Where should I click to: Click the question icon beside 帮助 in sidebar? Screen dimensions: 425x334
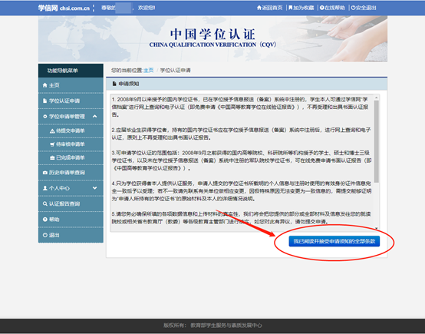(45, 220)
